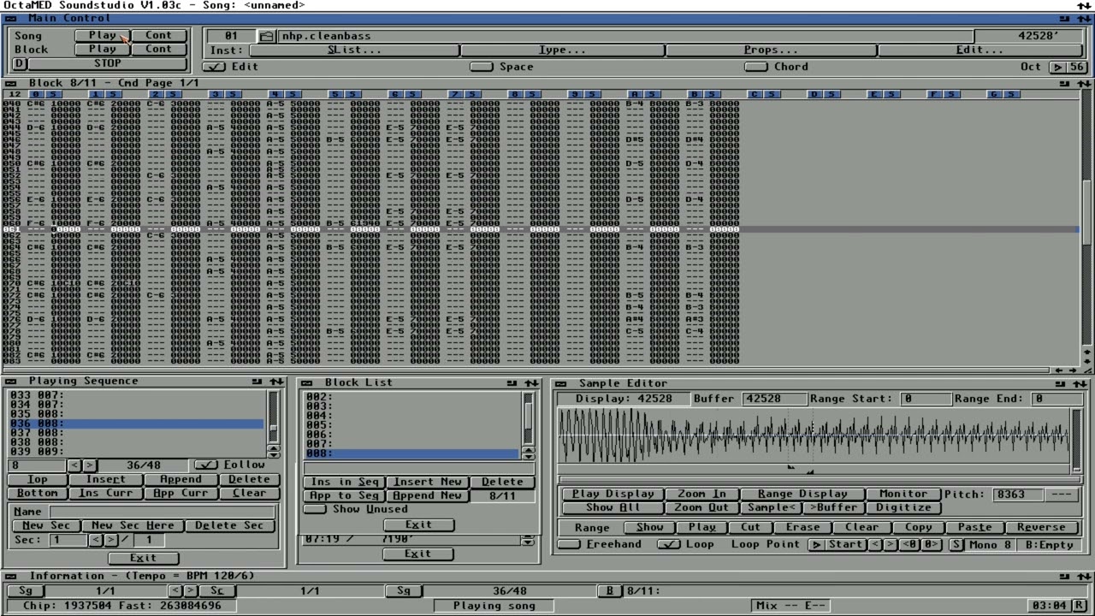
Task: Click previous section arrow beside Sec field
Action: click(x=95, y=540)
